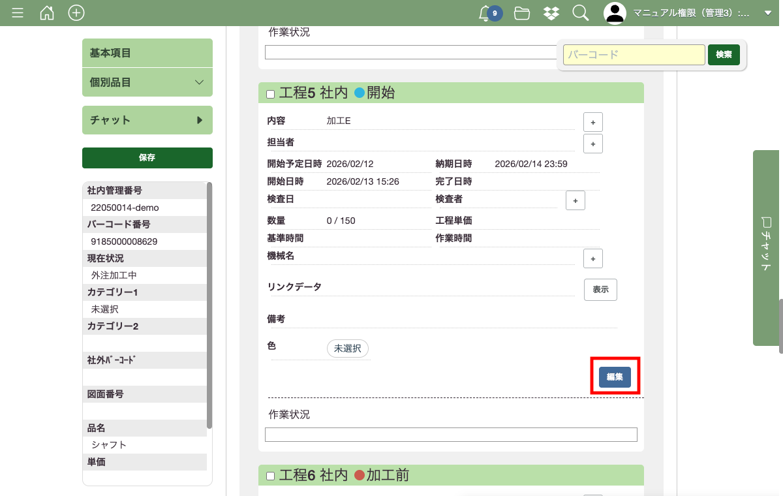783x496 pixels.
Task: Click the user profile avatar icon
Action: 615,13
